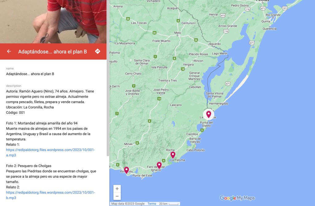The height and width of the screenshot is (206, 315).
Task: Click the Cabo Polonio map label
Action: (195, 150)
